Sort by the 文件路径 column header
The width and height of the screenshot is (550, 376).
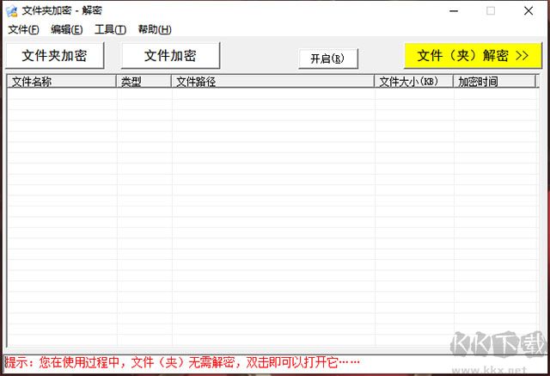click(x=273, y=82)
